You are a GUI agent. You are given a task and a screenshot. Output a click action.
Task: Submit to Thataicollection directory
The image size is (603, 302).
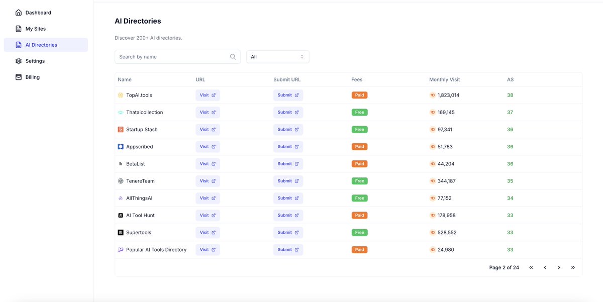point(288,112)
